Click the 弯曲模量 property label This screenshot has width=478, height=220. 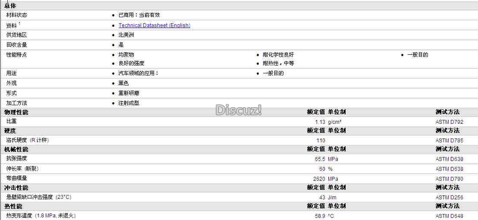click(x=16, y=178)
